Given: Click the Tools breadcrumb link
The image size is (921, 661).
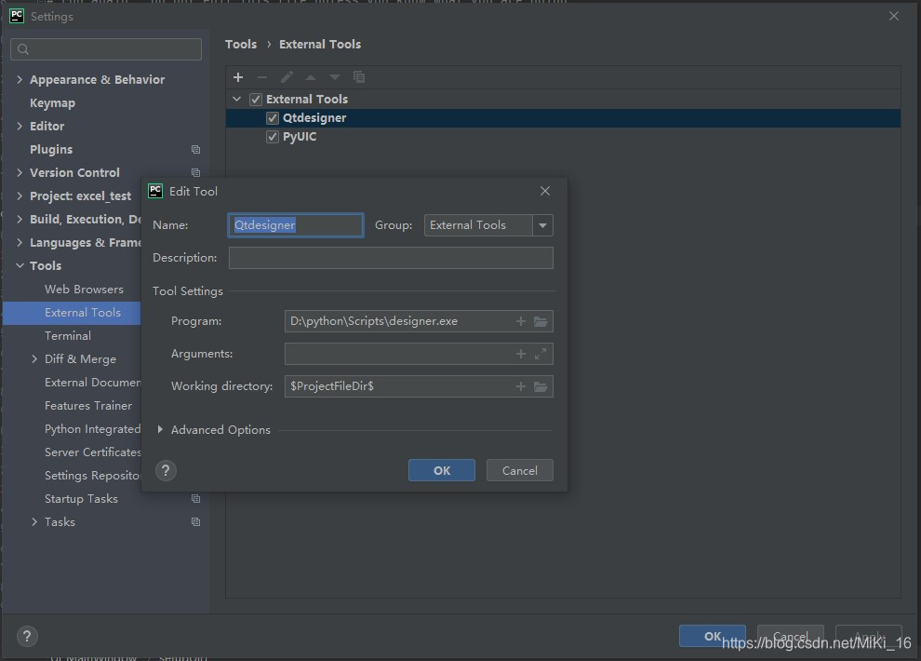Looking at the screenshot, I should 241,45.
